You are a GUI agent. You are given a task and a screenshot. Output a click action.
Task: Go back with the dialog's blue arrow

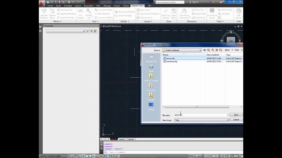204,50
